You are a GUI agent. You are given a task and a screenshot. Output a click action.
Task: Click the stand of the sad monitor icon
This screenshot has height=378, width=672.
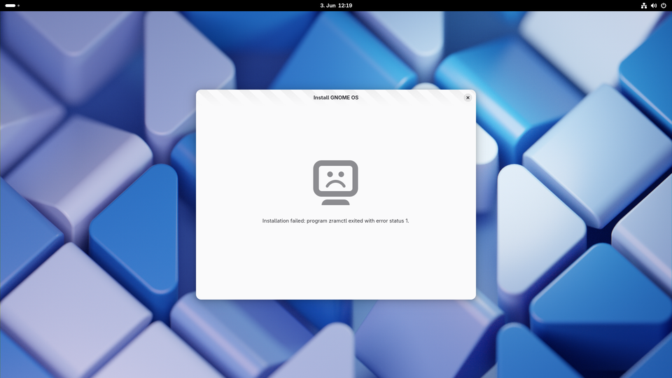(x=335, y=202)
